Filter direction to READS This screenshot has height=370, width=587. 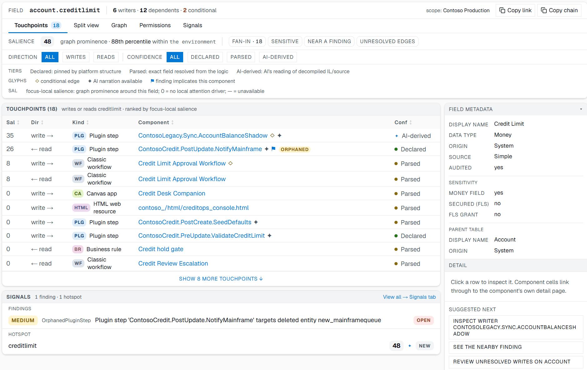106,57
